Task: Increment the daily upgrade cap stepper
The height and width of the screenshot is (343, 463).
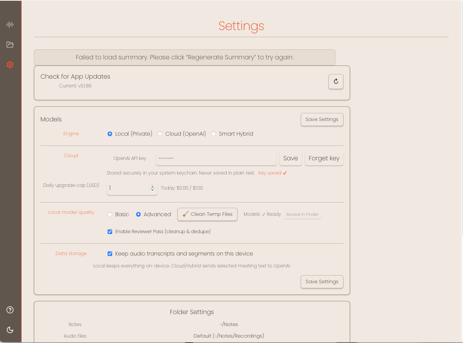Action: point(152,186)
